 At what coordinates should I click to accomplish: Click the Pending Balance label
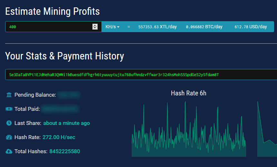tap(35, 95)
